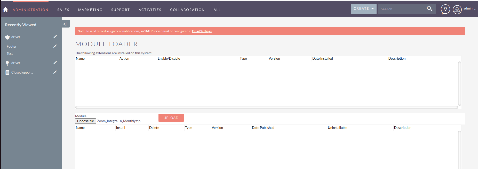The width and height of the screenshot is (478, 169).
Task: Click Date Installed column header
Action: (x=323, y=58)
